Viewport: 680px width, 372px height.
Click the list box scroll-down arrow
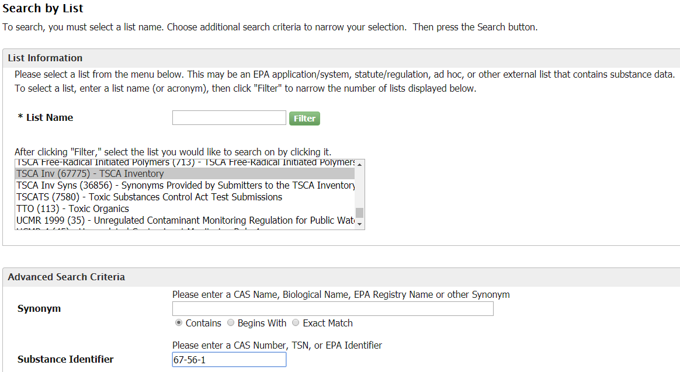point(360,224)
